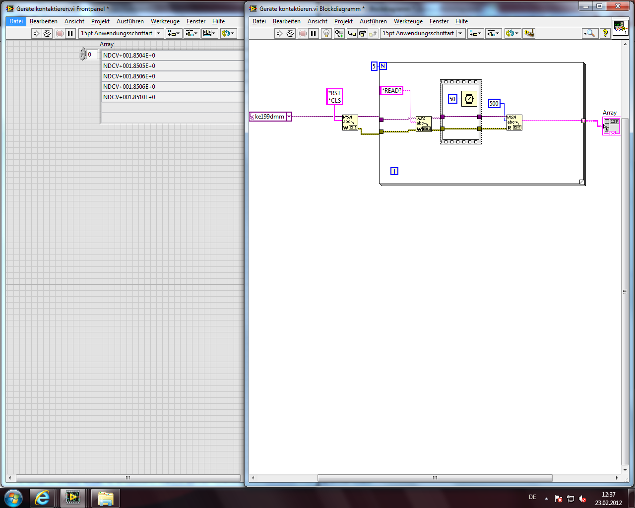
Task: Pause execution in front panel toolbar
Action: pos(70,33)
